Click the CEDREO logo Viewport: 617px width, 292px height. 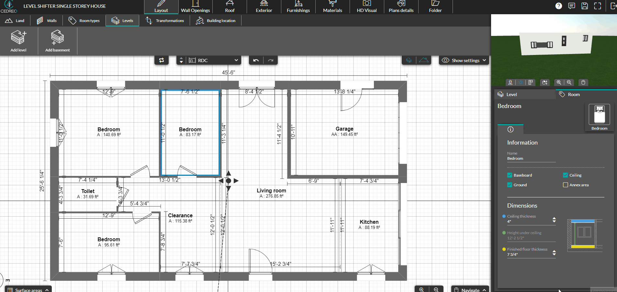point(9,6)
